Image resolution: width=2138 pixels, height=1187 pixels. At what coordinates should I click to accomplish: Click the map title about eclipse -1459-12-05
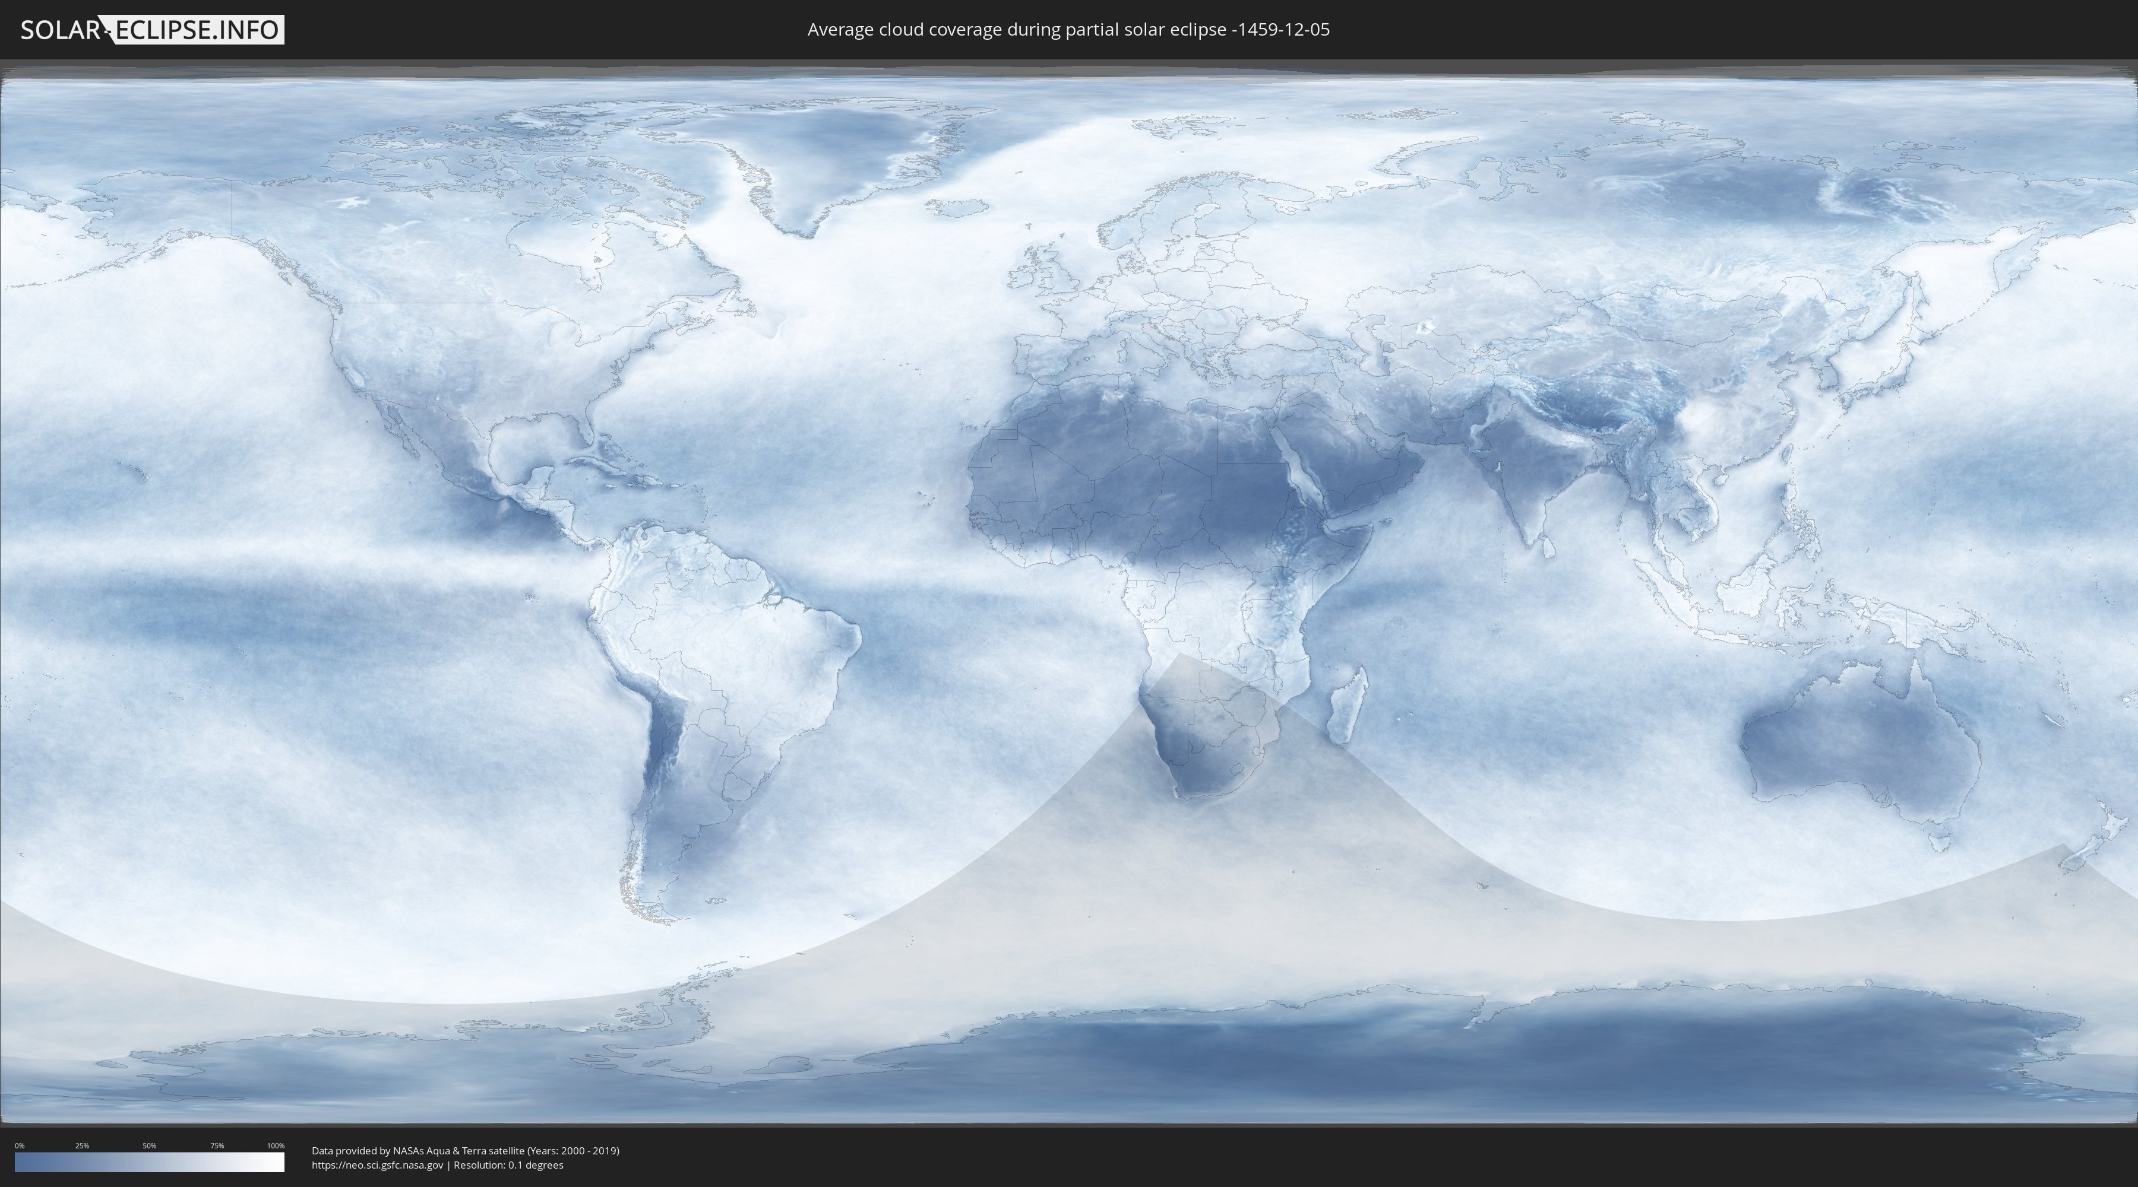(1068, 30)
